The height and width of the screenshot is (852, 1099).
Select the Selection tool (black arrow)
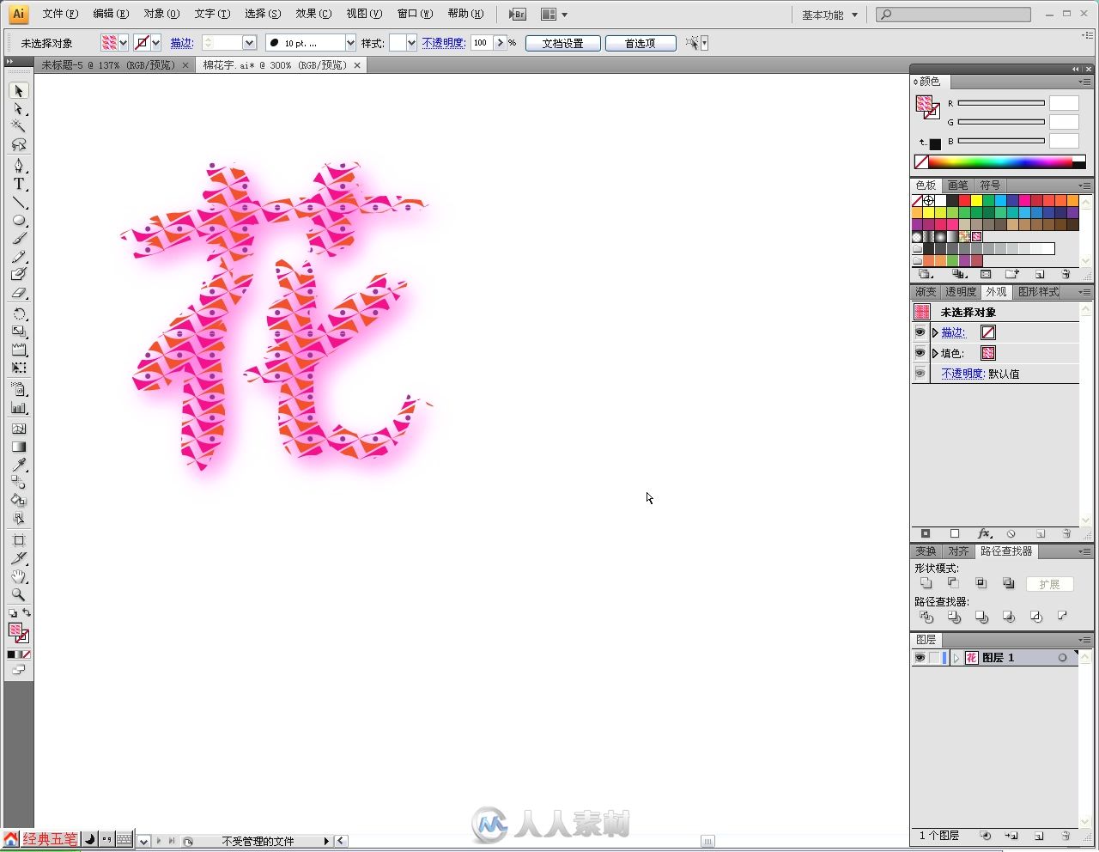(19, 91)
